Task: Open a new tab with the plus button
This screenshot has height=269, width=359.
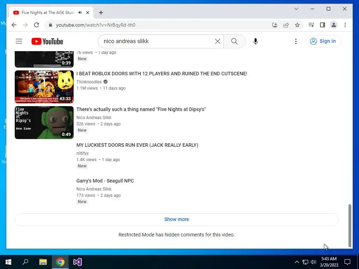Action: coord(101,13)
